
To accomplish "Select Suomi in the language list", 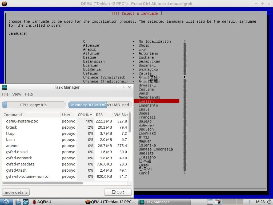I will pyautogui.click(x=144, y=113).
